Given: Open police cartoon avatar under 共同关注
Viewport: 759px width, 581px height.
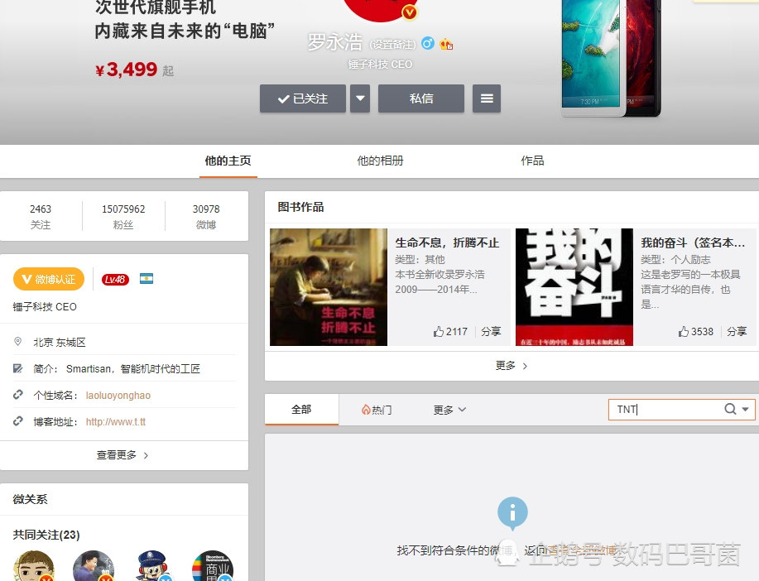Looking at the screenshot, I should [x=153, y=566].
